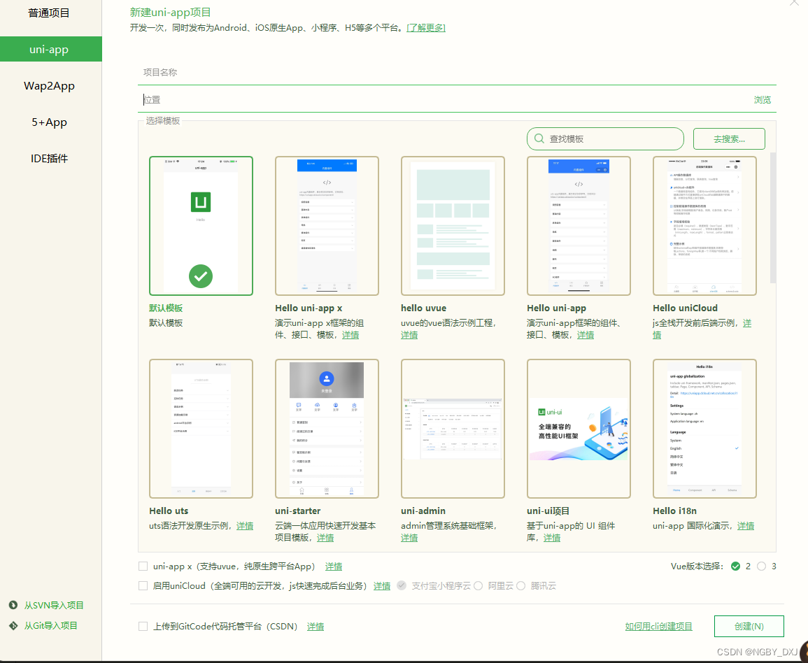The width and height of the screenshot is (808, 663).
Task: Click the 了解更多 link
Action: [x=426, y=27]
